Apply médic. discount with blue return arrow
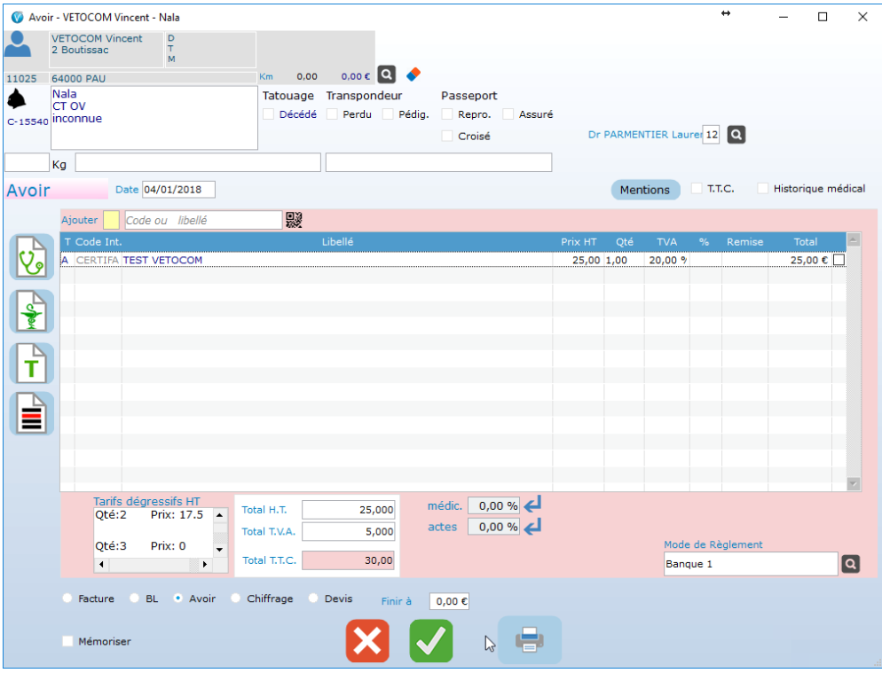 [x=532, y=505]
